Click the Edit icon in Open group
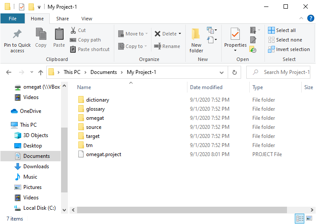The image size is (316, 224). tap(253, 40)
